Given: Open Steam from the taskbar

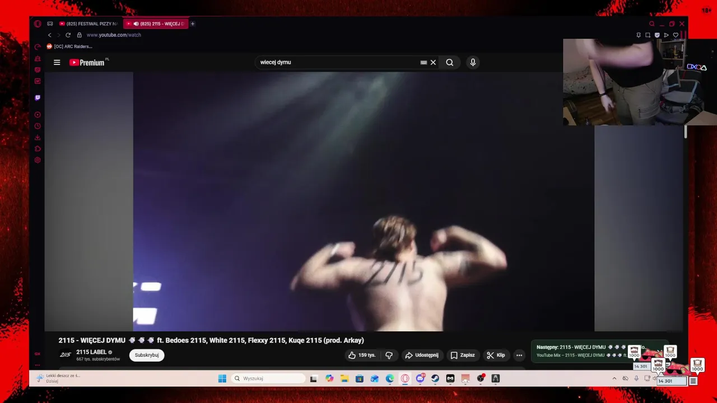Looking at the screenshot, I should tap(435, 378).
